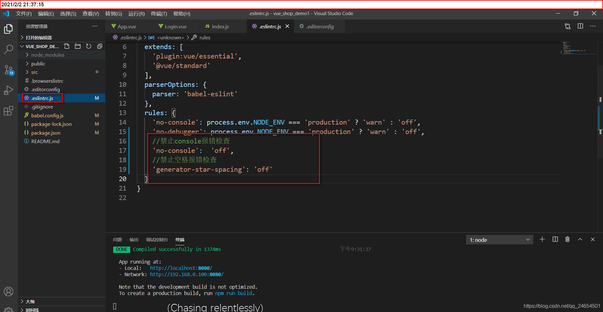Open the 转到(G) menu
The width and height of the screenshot is (603, 312).
tap(114, 14)
